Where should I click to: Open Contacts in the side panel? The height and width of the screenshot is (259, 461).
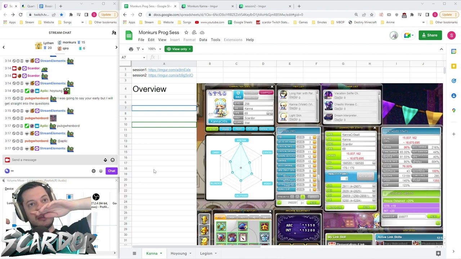point(454,96)
